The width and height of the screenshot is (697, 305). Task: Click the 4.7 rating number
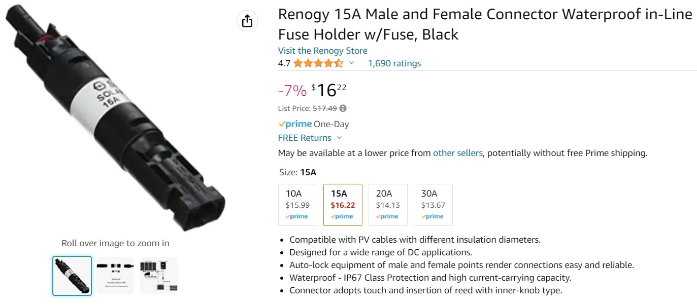click(284, 63)
